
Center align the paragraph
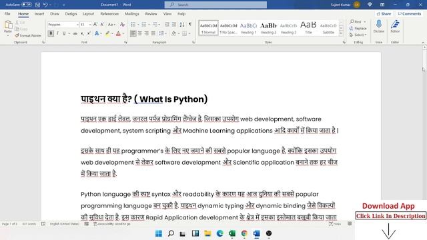(x=140, y=33)
